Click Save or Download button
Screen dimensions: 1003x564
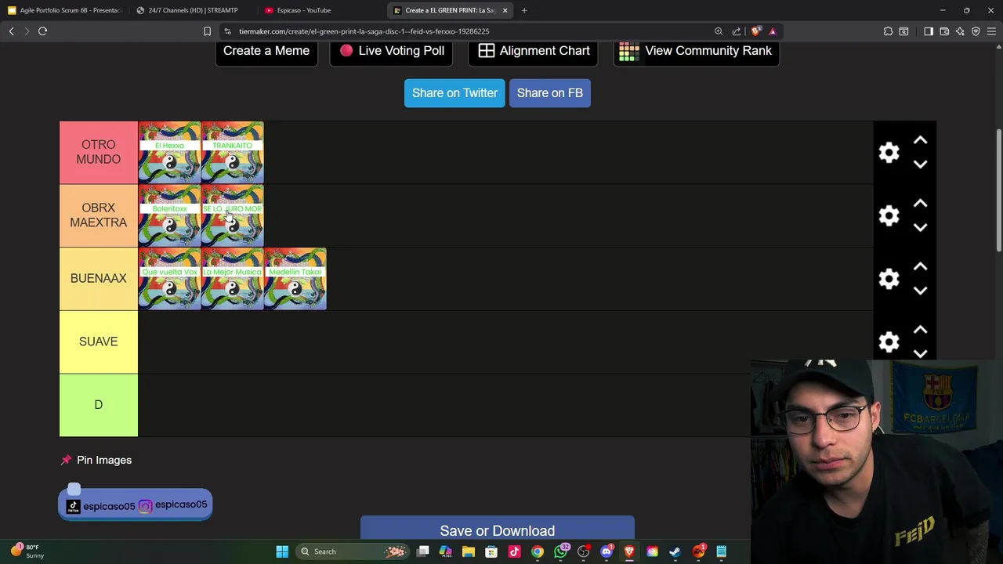coord(497,528)
